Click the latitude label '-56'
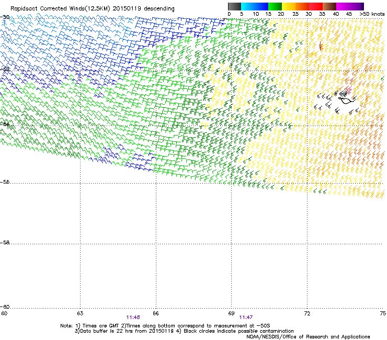This screenshot has width=387, height=340. click(x=5, y=182)
